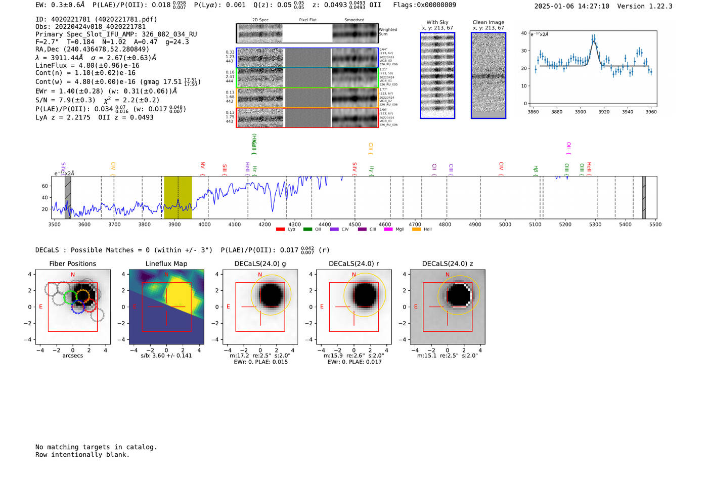Click the yellow highlighted region near 3900
This screenshot has width=708, height=482.
[178, 197]
